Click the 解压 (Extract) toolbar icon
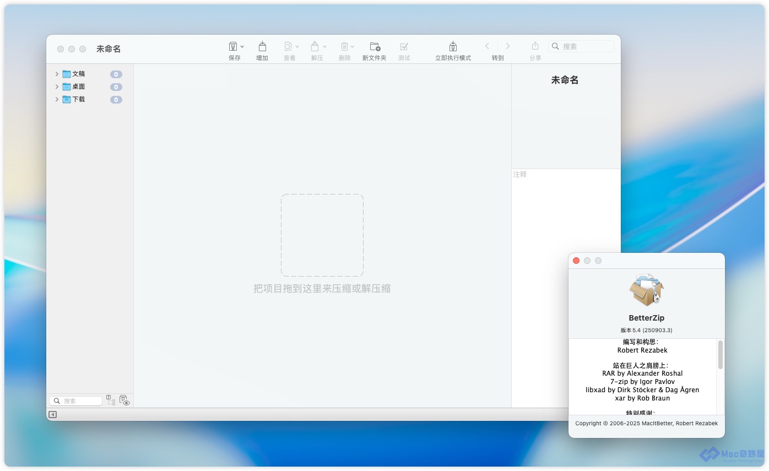769x471 pixels. pos(315,46)
